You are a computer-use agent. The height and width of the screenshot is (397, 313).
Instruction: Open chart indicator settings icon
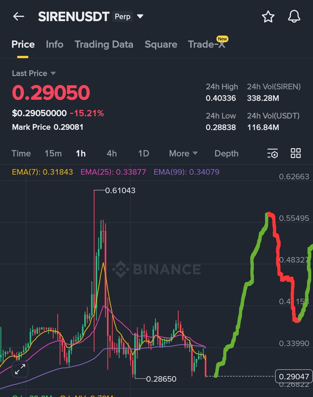272,154
